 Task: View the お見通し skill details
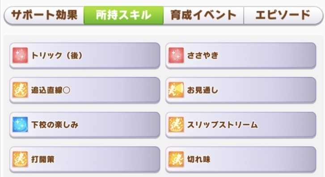pos(241,90)
